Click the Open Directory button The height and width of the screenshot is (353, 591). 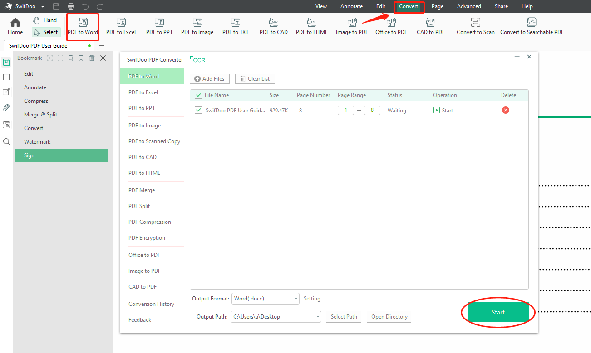(x=389, y=317)
